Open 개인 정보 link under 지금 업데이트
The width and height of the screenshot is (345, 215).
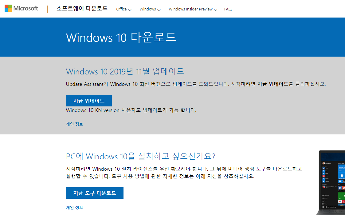tap(74, 124)
